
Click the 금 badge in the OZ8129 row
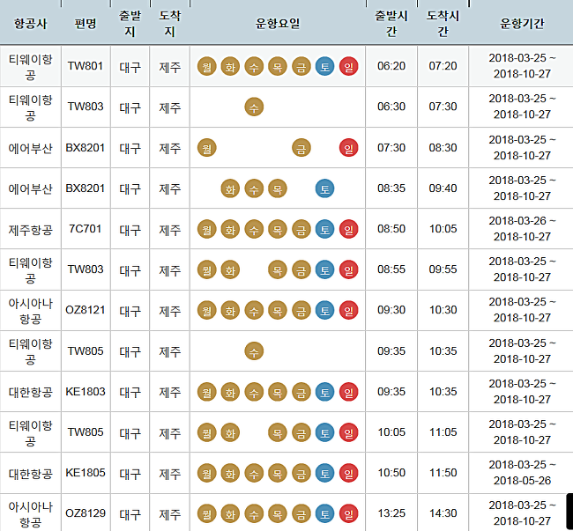click(301, 513)
